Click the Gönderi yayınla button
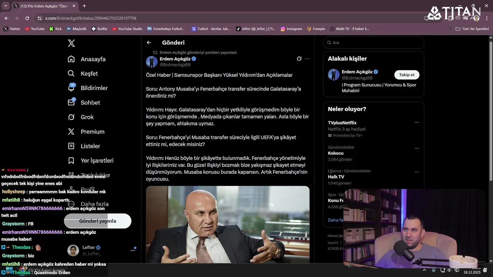The image size is (493, 277). pos(97,221)
